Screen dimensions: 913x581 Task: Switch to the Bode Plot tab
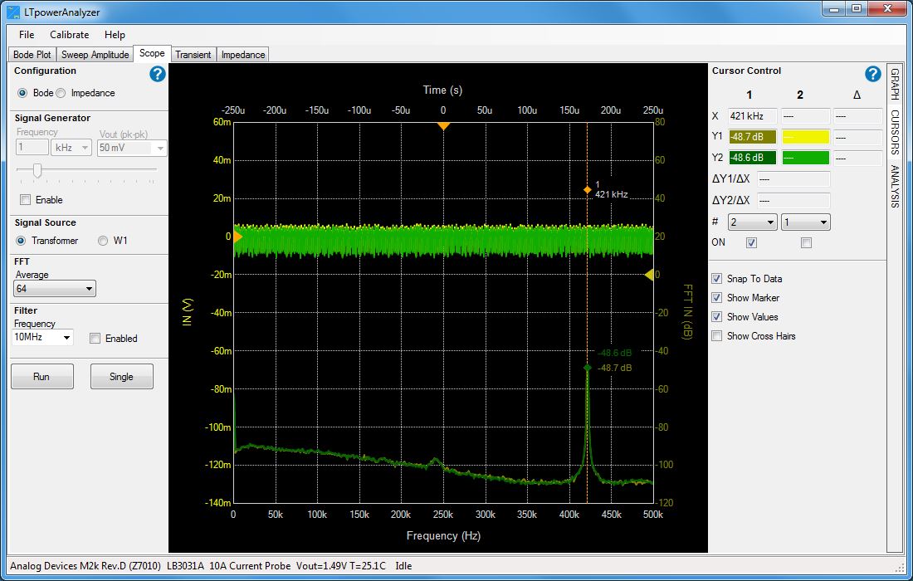click(x=32, y=55)
